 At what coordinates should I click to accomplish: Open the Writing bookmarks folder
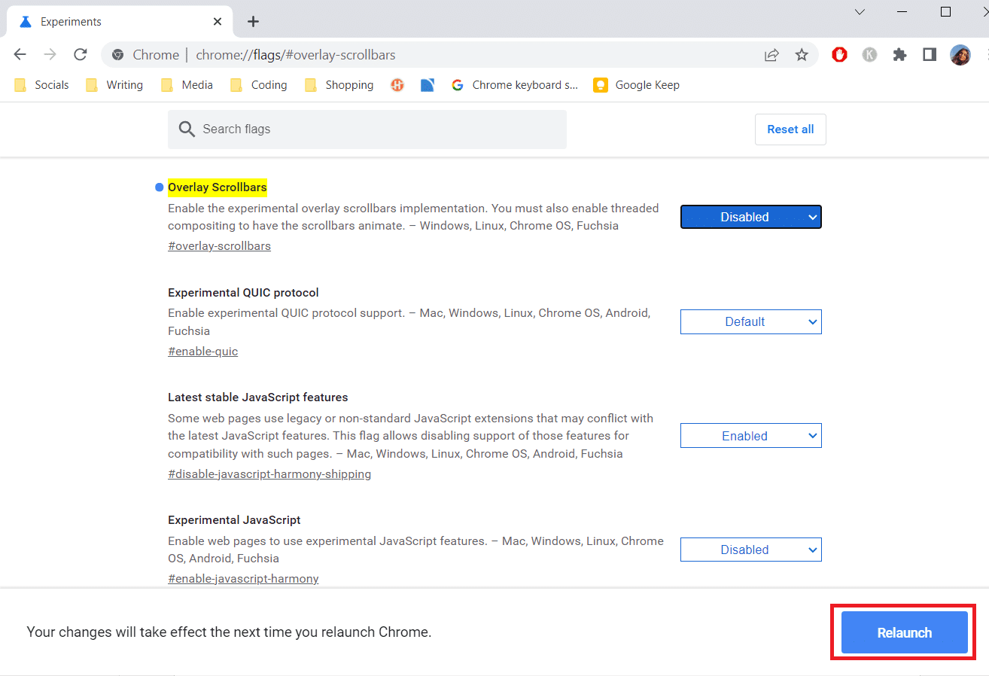click(114, 85)
